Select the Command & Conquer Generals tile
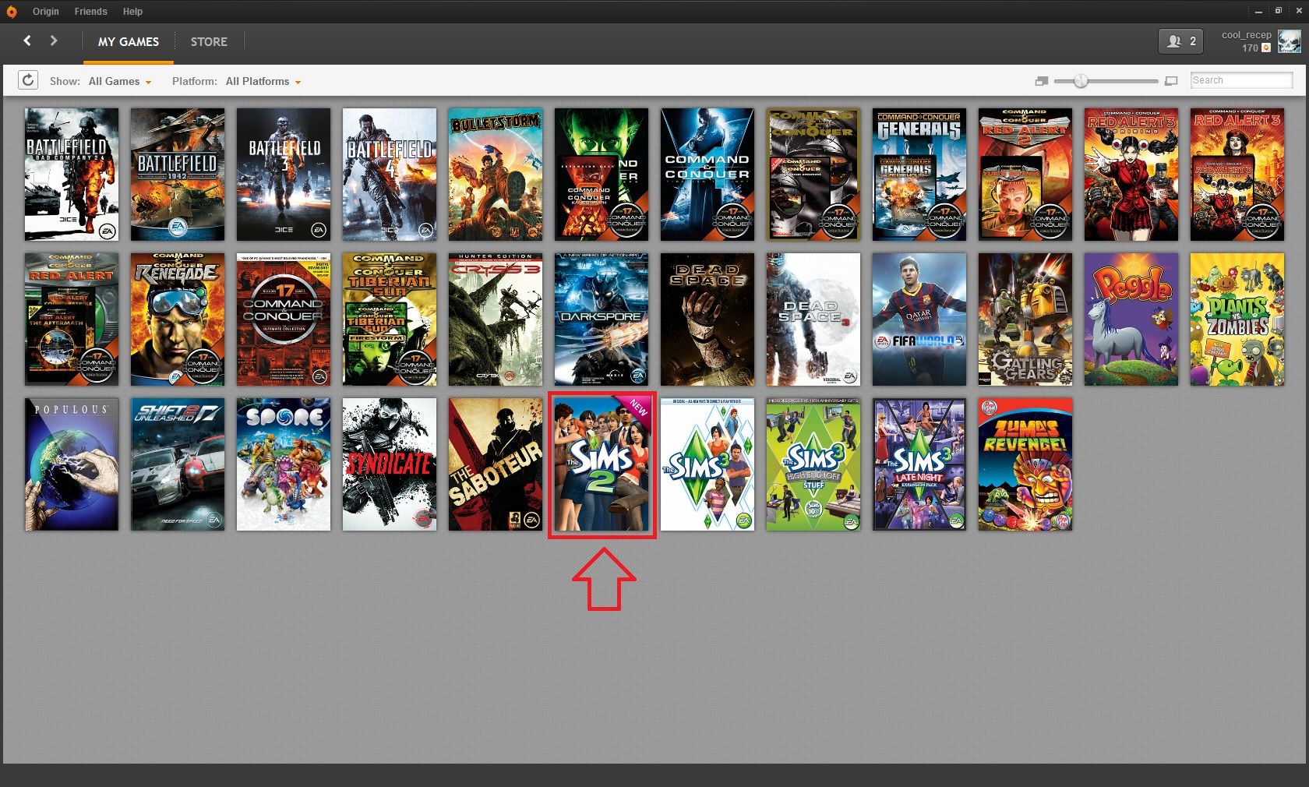 click(919, 175)
